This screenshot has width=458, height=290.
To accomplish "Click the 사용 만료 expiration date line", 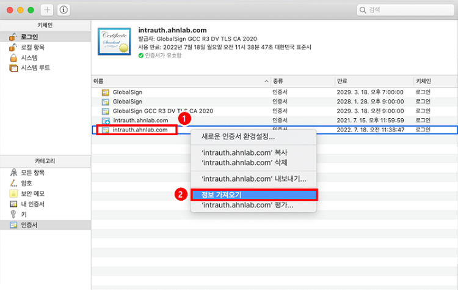I will [225, 47].
